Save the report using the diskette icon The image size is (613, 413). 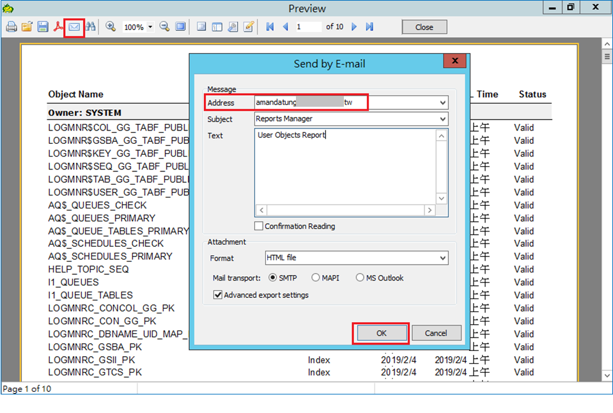pos(42,27)
